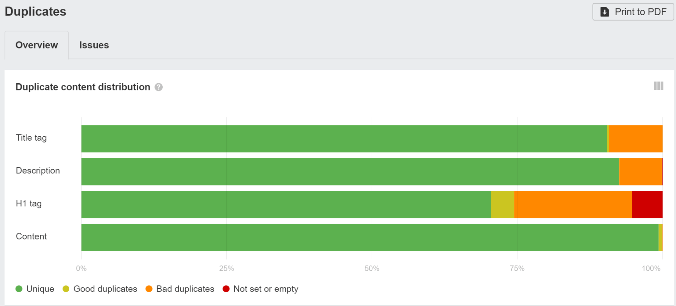This screenshot has width=676, height=306.
Task: Click the column view icon above the chart
Action: (658, 86)
